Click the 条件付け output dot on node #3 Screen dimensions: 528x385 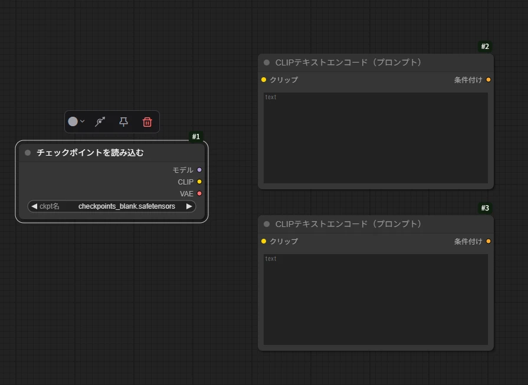coord(488,241)
